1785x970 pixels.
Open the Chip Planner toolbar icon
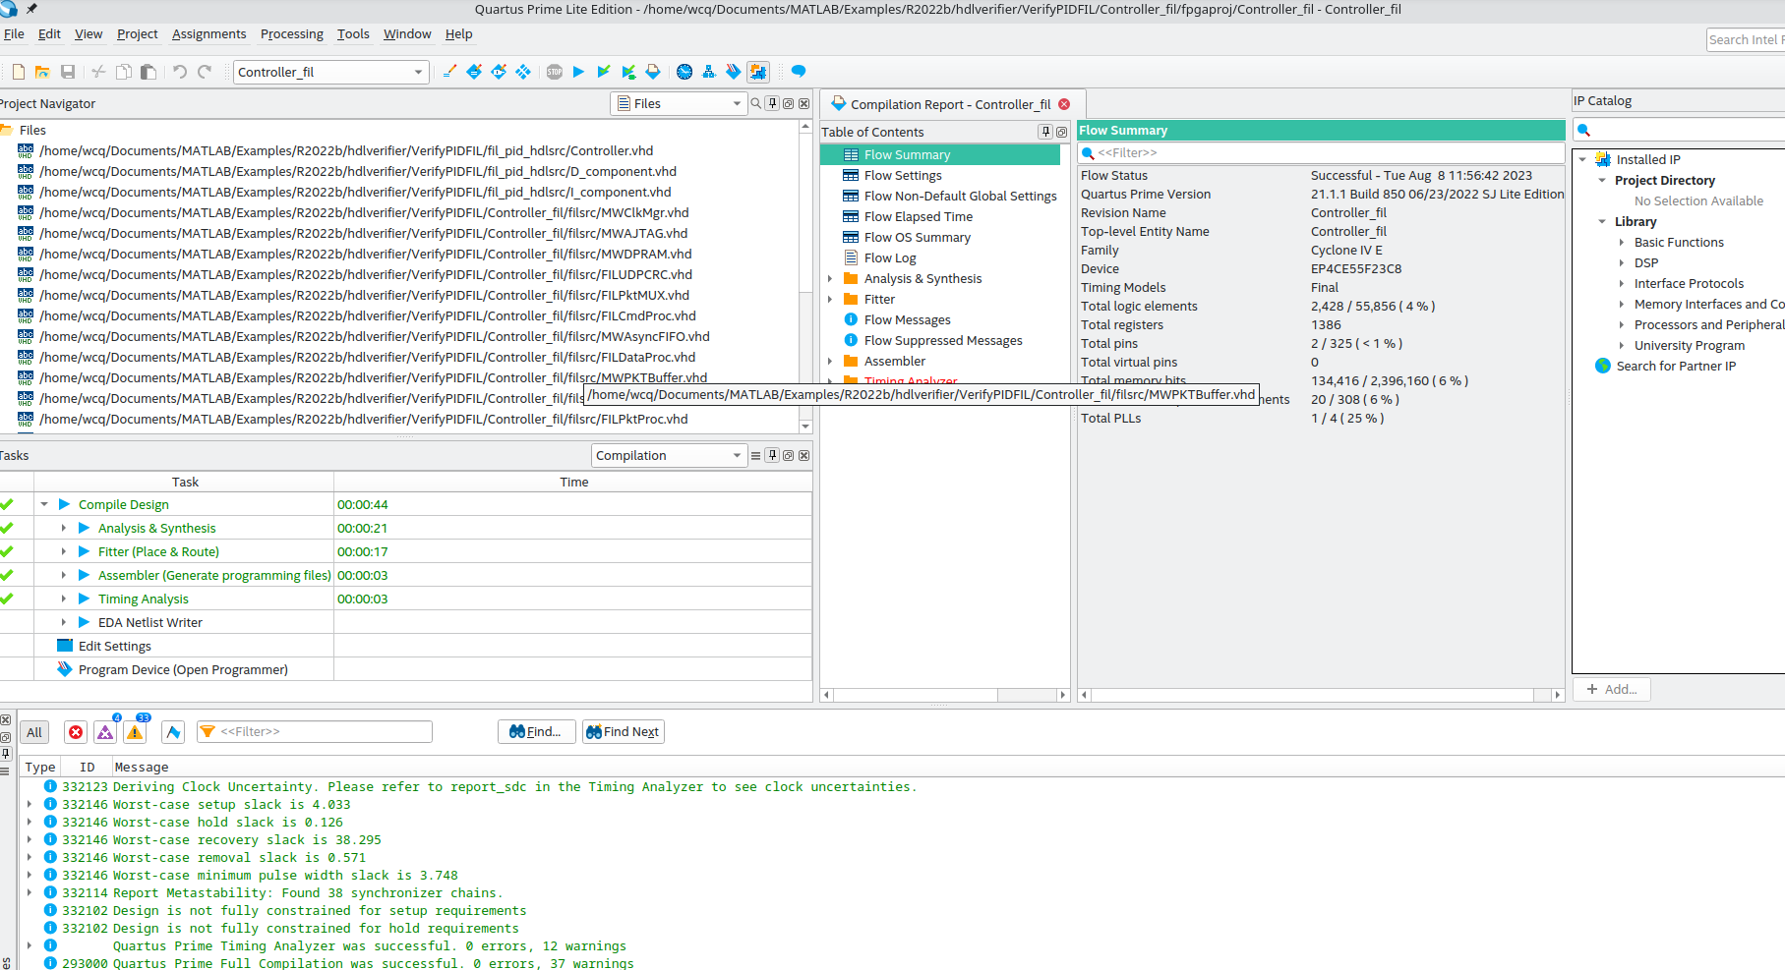[523, 72]
